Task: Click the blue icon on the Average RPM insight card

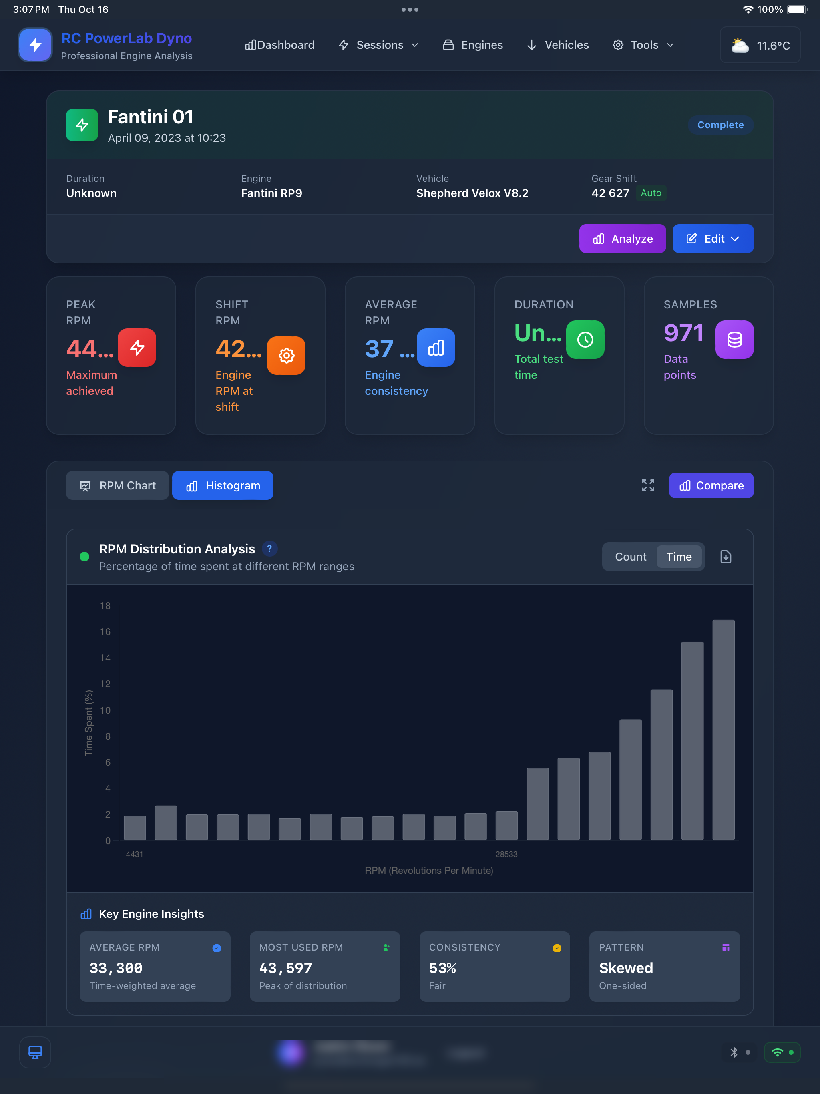Action: tap(217, 948)
